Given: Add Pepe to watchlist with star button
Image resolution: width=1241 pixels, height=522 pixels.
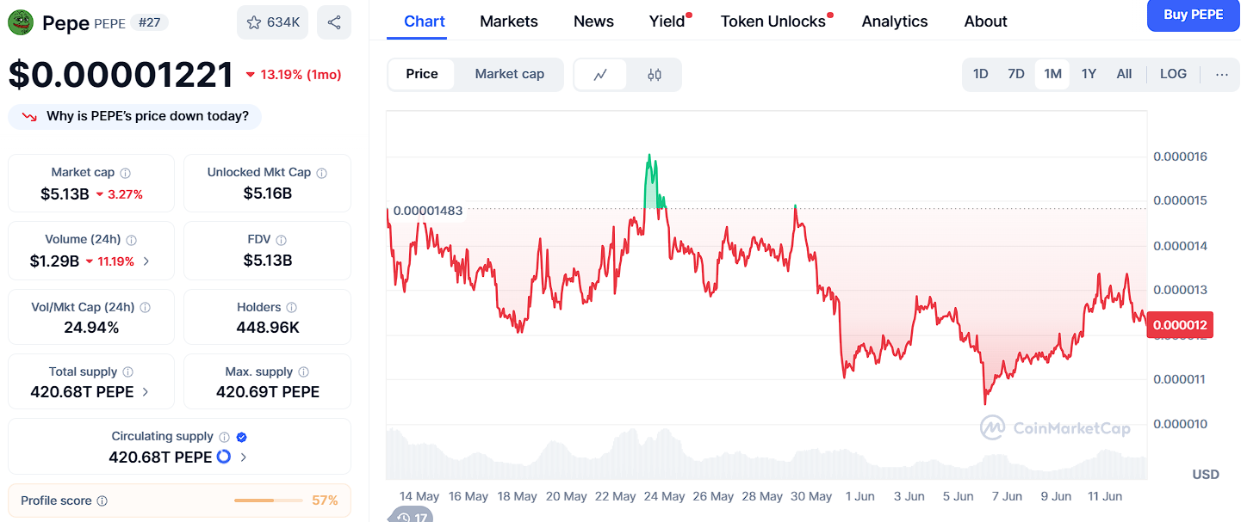Looking at the screenshot, I should tap(272, 22).
